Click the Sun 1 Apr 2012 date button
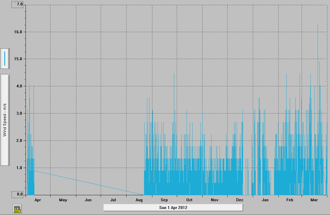Image resolution: width=330 pixels, height=215 pixels. coord(173,207)
